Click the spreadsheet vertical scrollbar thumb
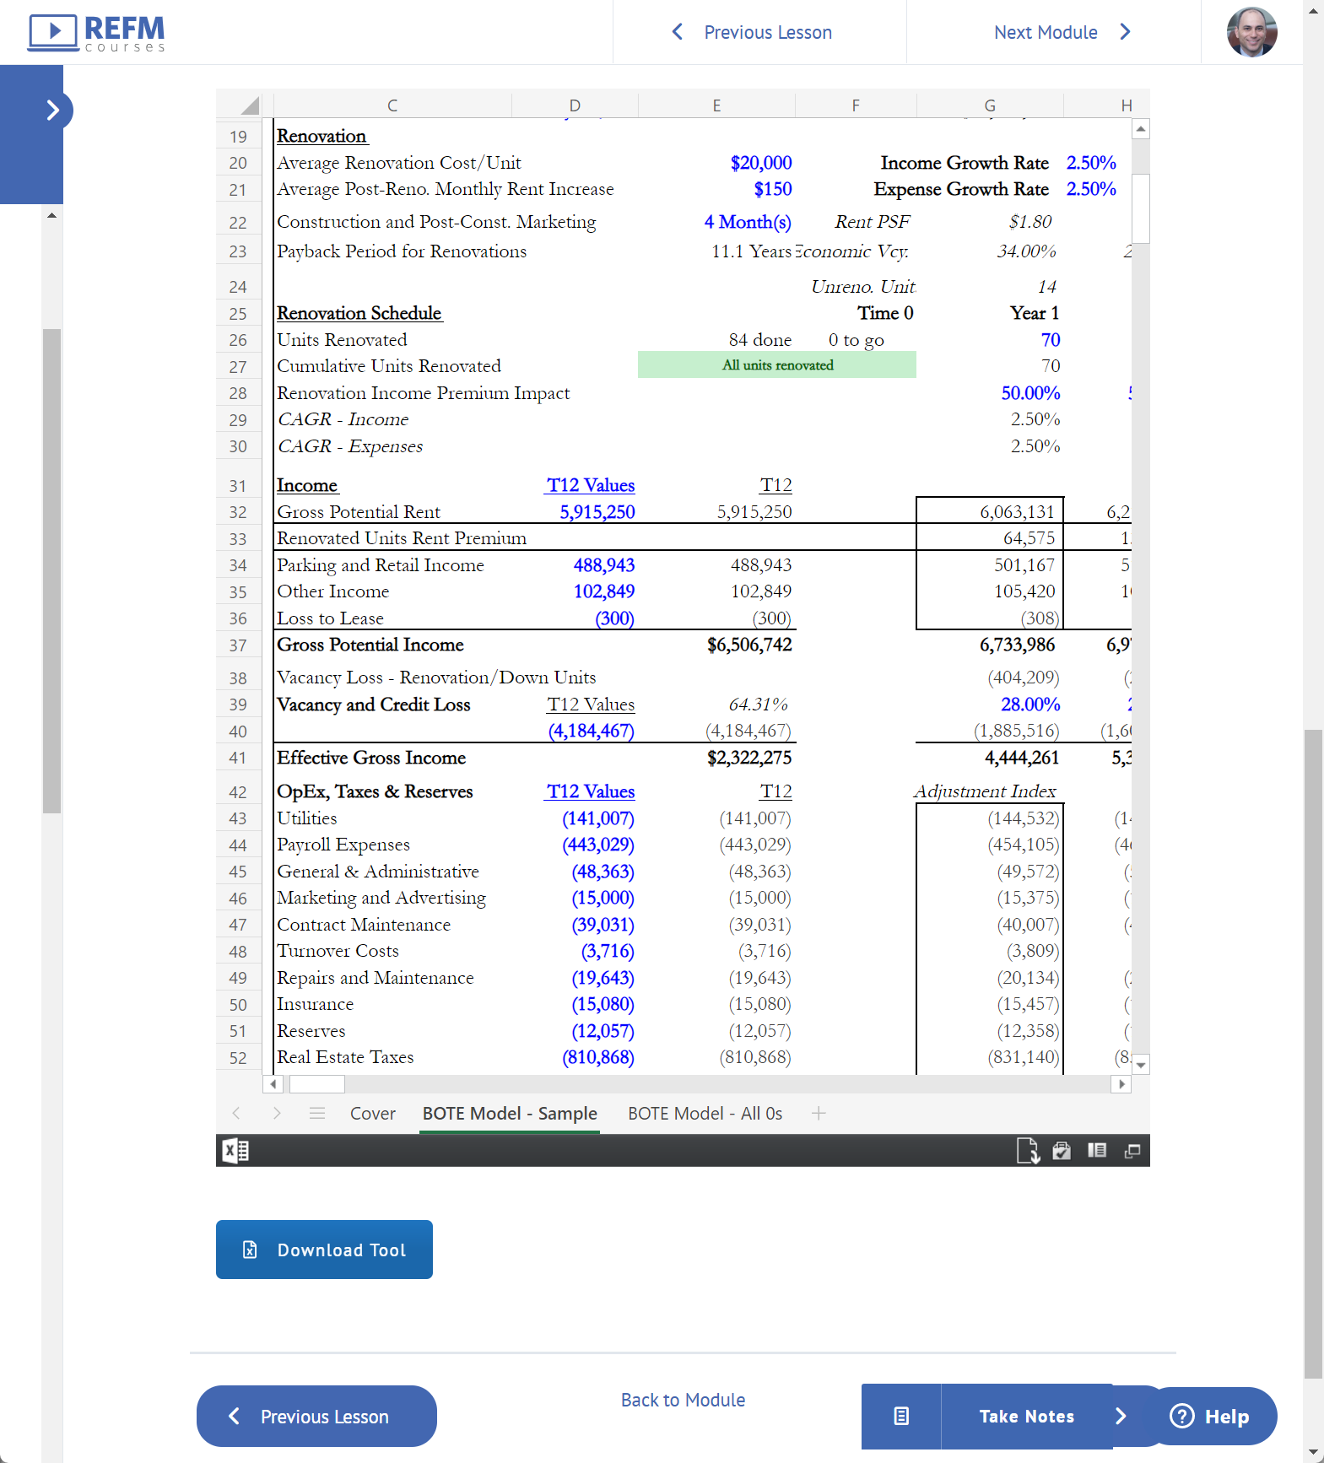 point(1141,208)
